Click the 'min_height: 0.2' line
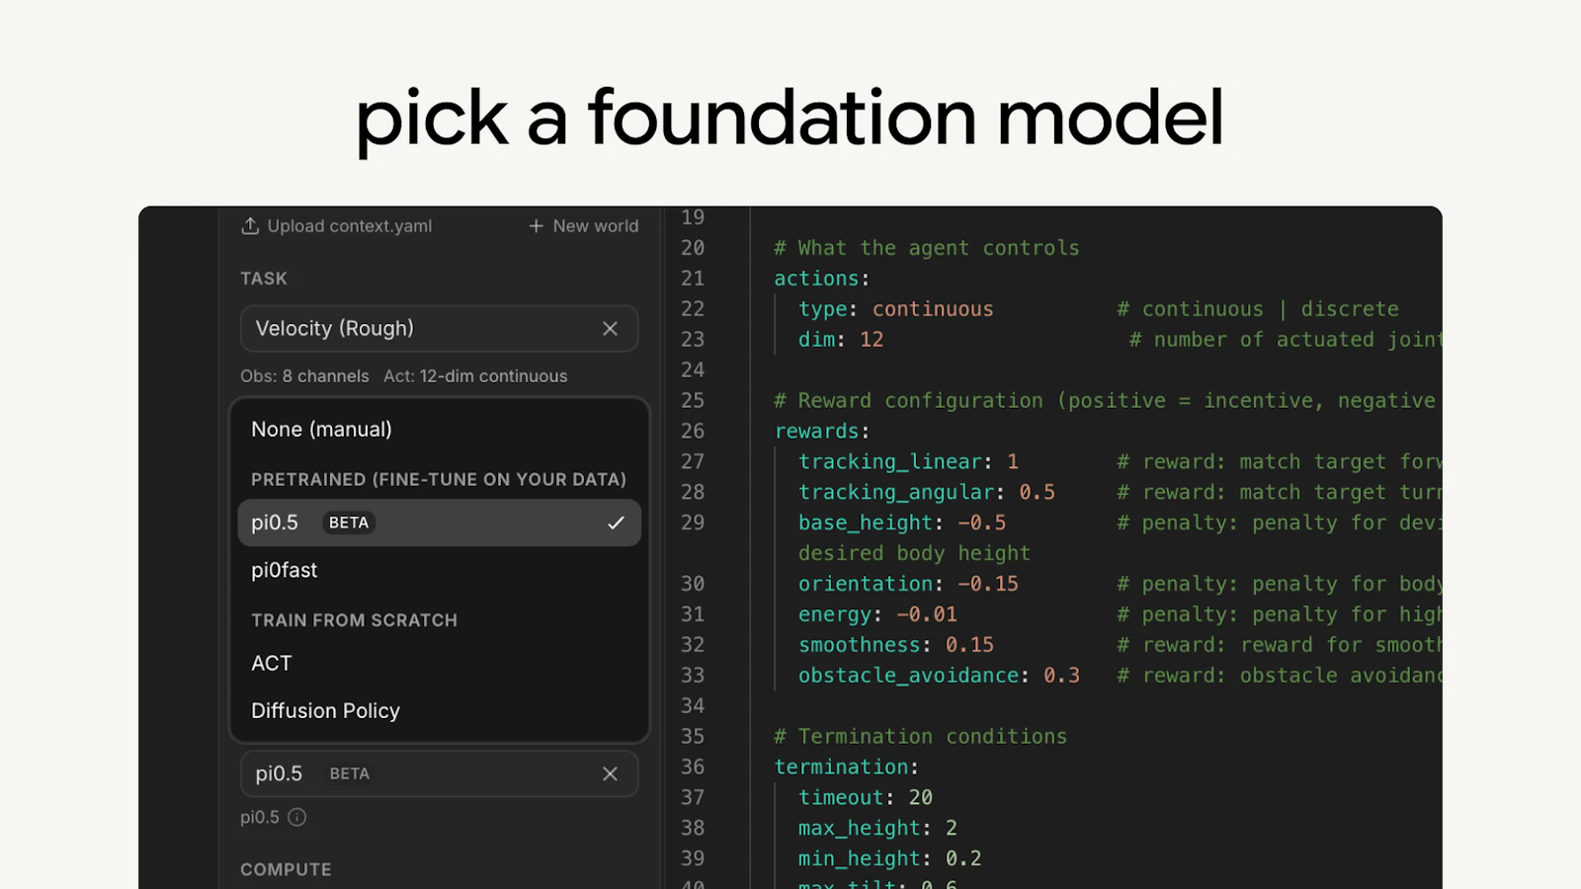This screenshot has height=889, width=1581. pos(890,858)
